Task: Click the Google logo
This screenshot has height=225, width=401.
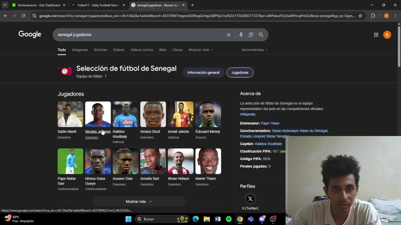Action: (x=30, y=34)
